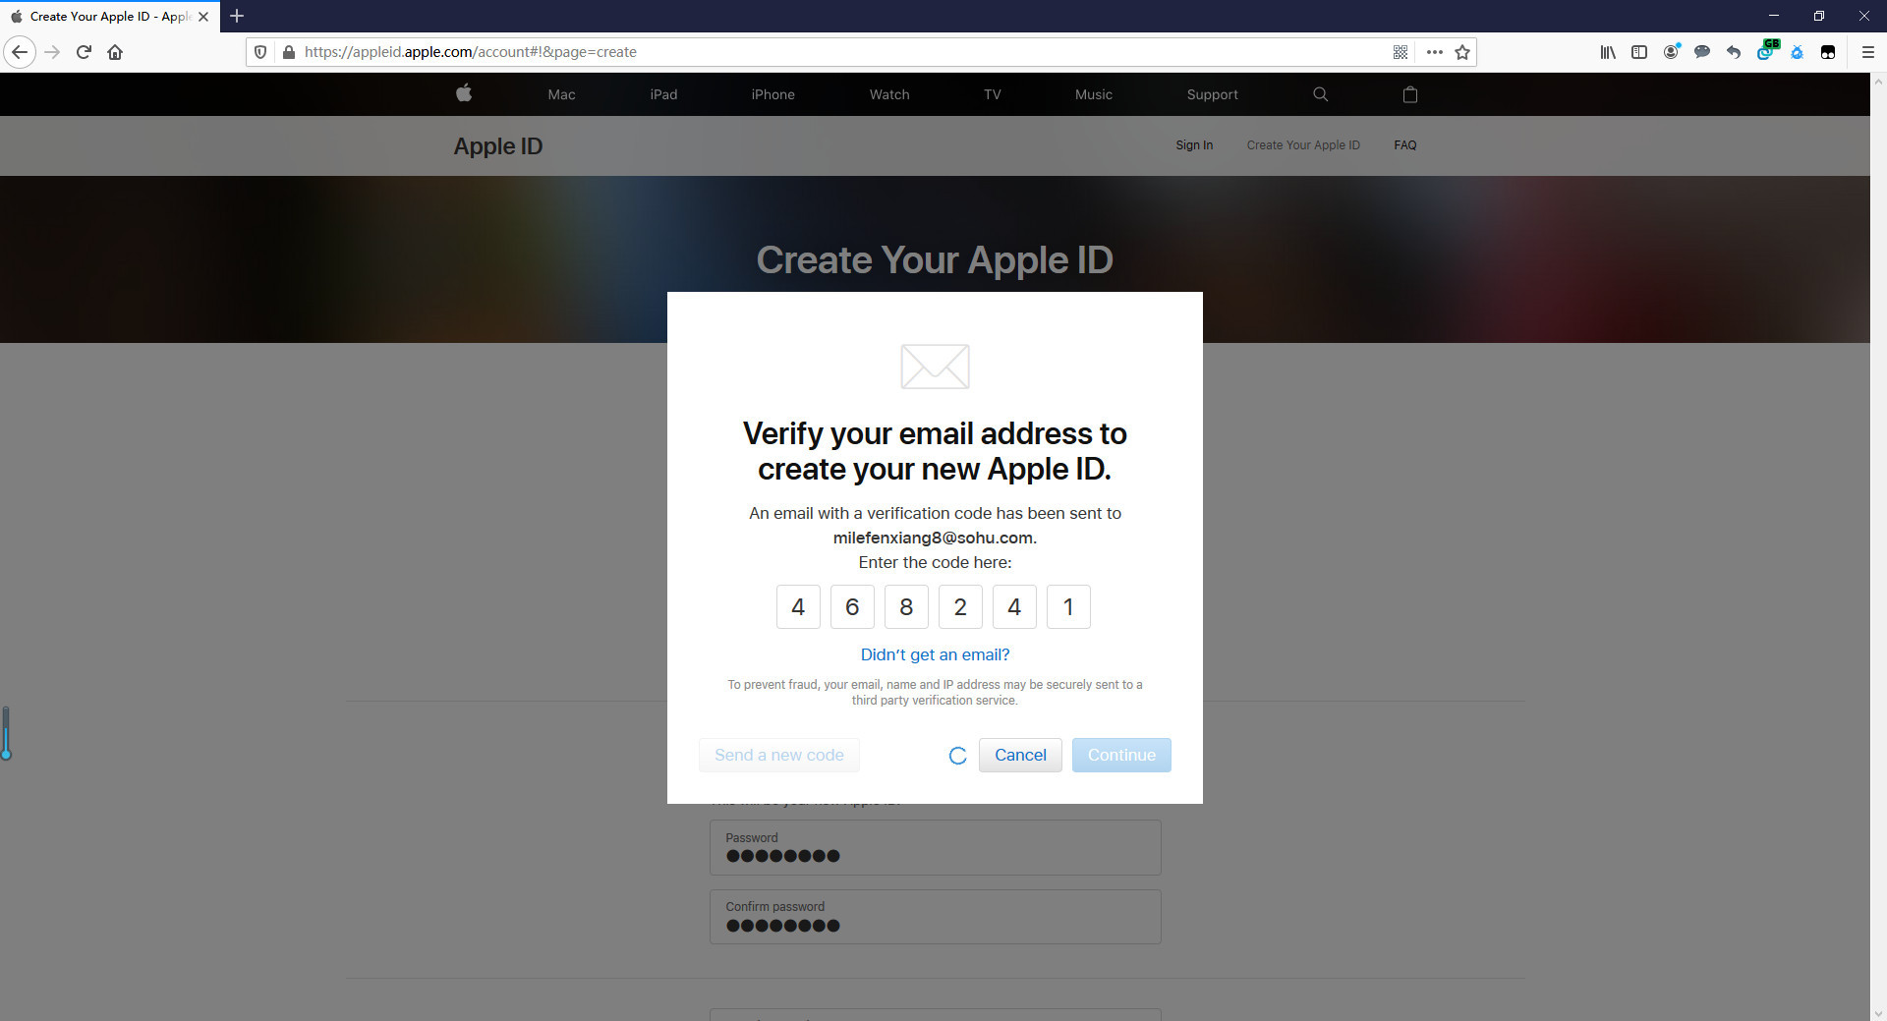
Task: Open the new tab plus button
Action: pos(236,16)
